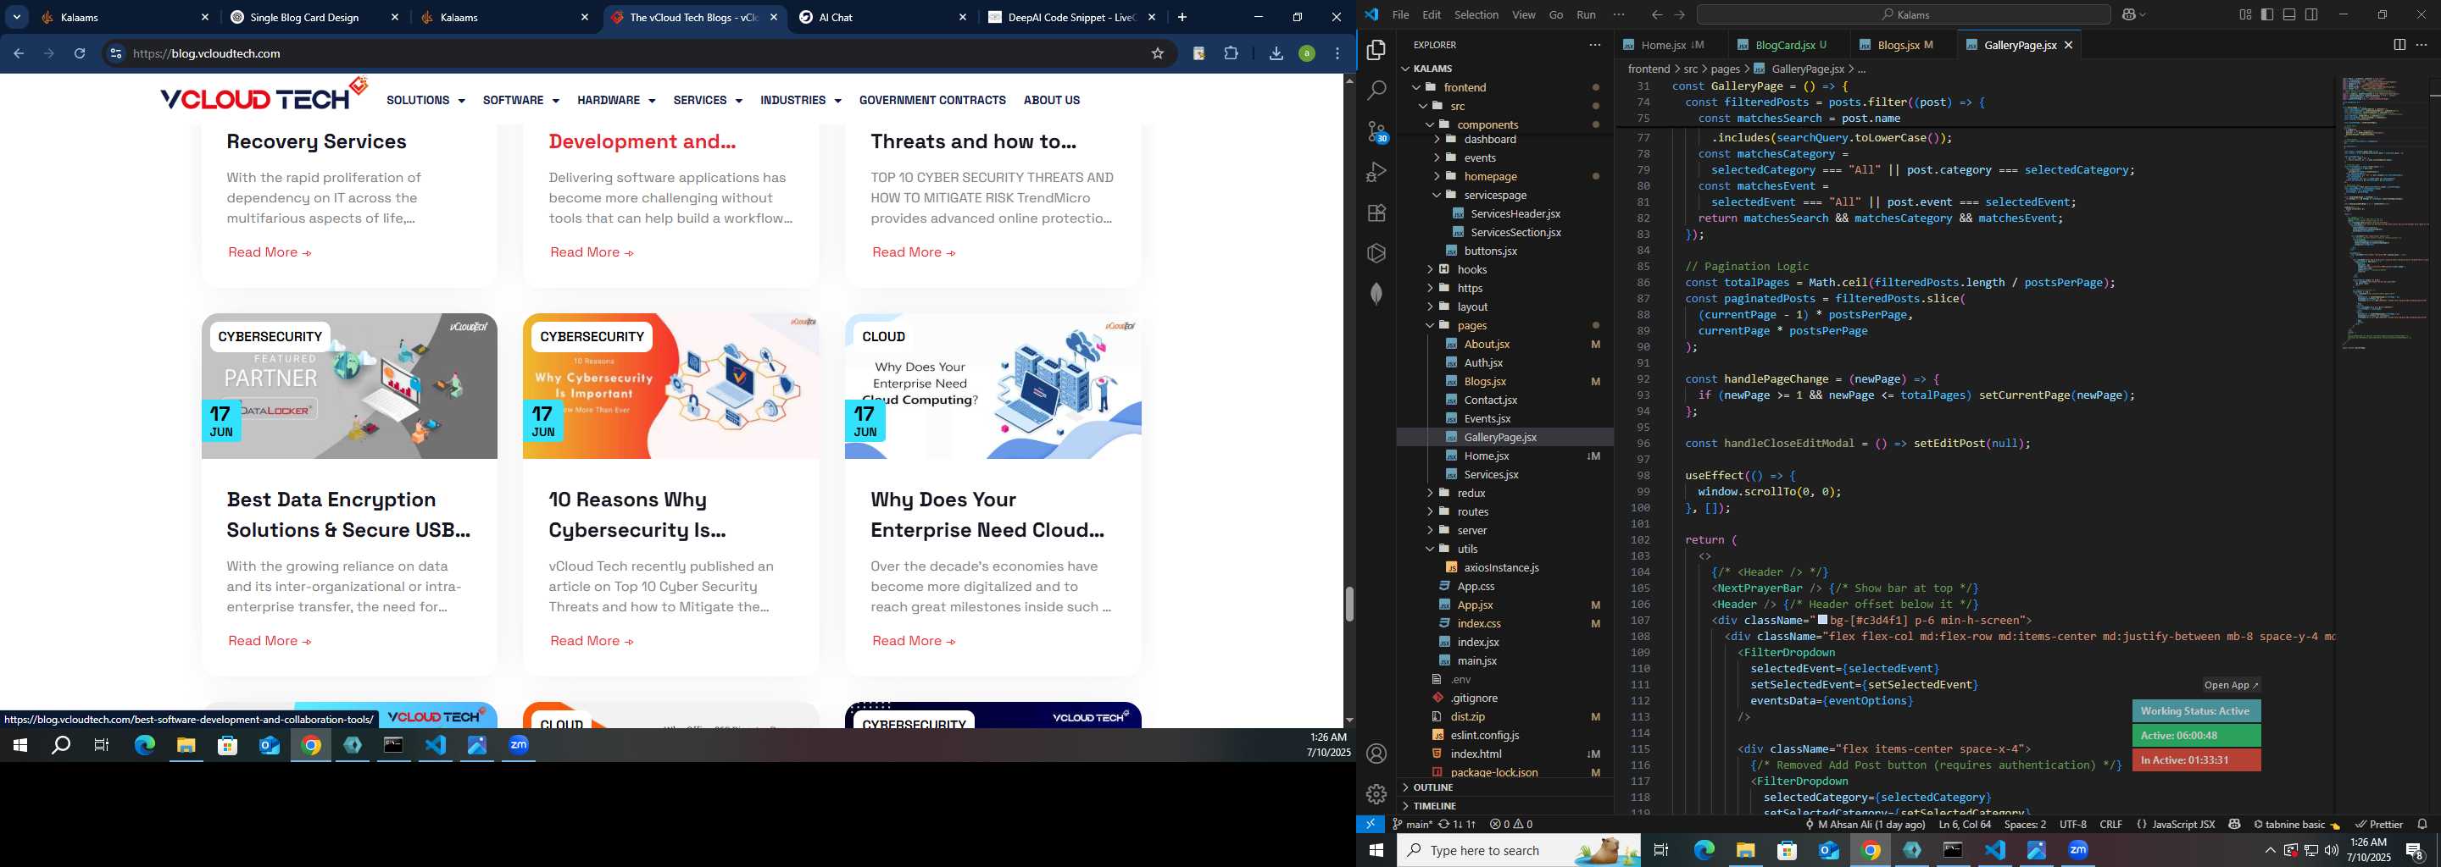
Task: Click Read More under 10 Reasons Why Cybersecurity
Action: [592, 641]
